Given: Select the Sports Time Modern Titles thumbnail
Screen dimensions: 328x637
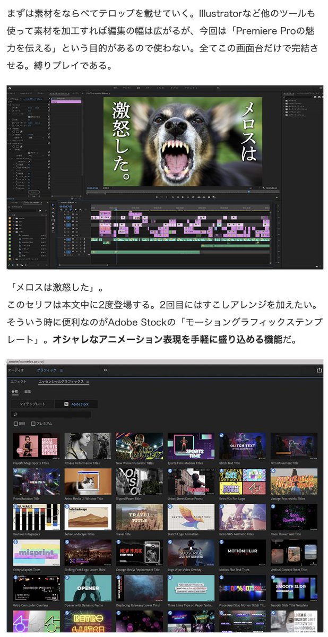Looking at the screenshot, I should (x=191, y=446).
